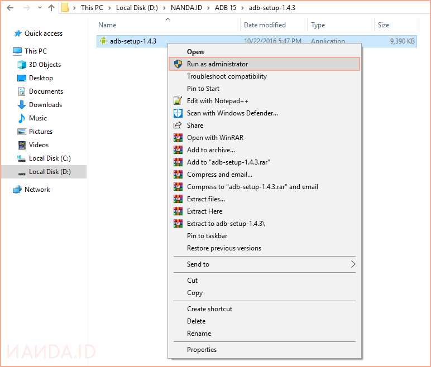
Task: Click the Notepad++ icon in context menu
Action: click(x=178, y=101)
